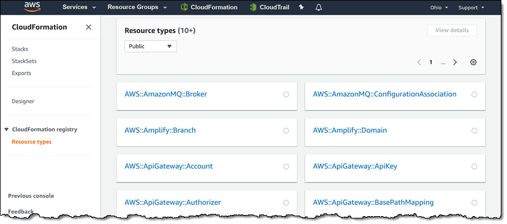507x224 pixels.
Task: Open the CloudTrail shortcut icon in header
Action: pyautogui.click(x=253, y=7)
